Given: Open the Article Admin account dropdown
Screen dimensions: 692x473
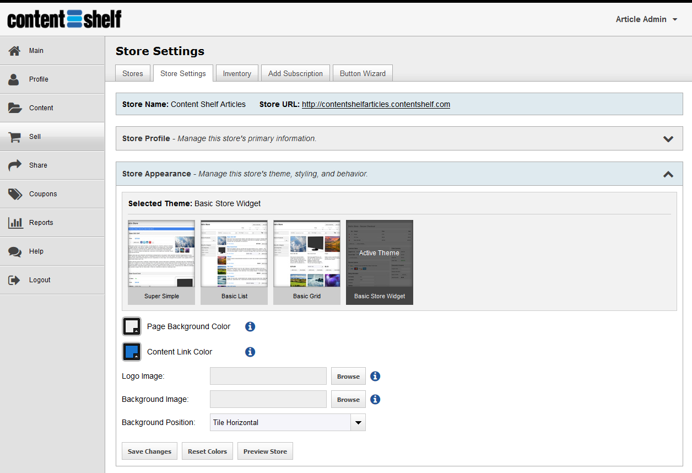Looking at the screenshot, I should tap(647, 19).
